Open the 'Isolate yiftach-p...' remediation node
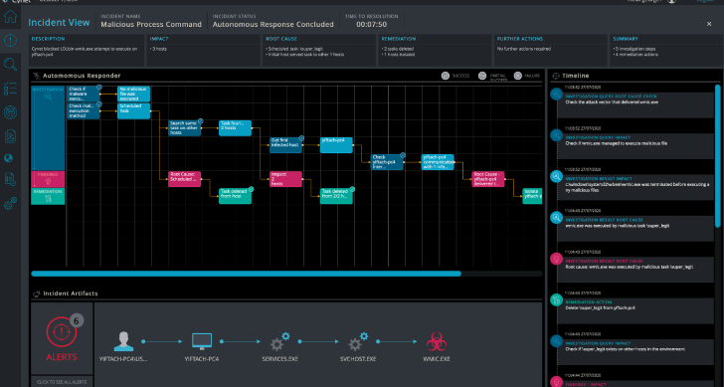 (x=532, y=196)
